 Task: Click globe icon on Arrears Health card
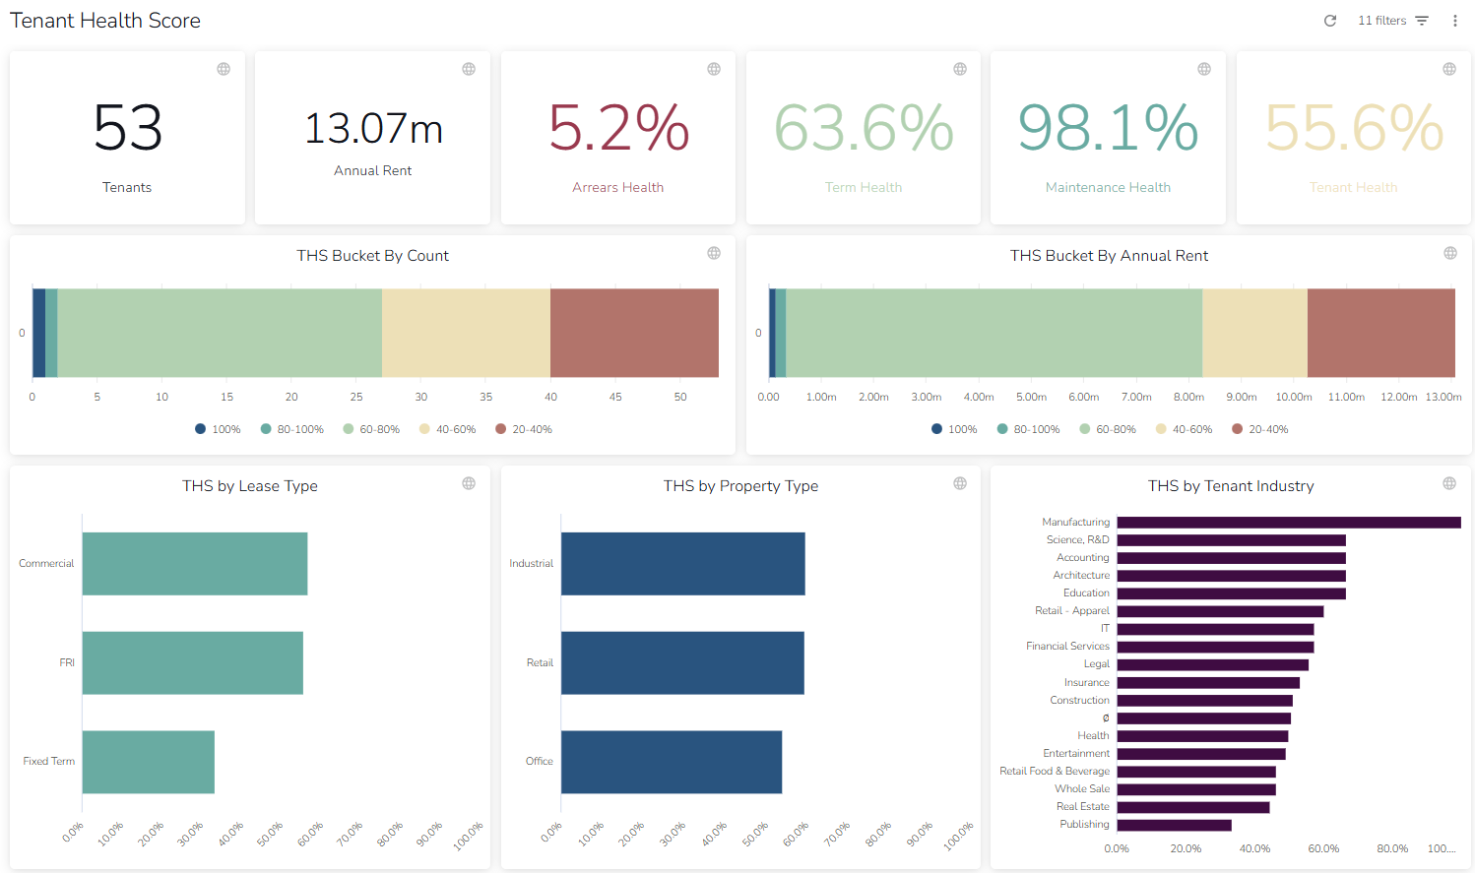point(714,69)
